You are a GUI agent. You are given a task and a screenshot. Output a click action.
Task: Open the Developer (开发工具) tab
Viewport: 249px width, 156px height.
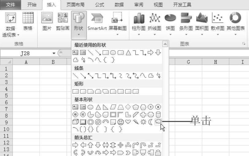182,5
